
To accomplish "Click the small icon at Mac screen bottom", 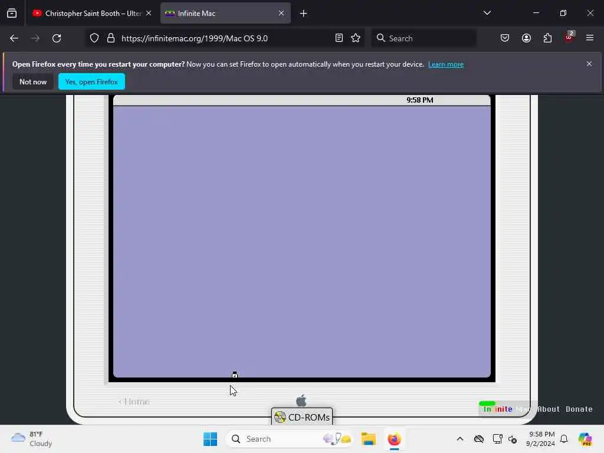I will [x=235, y=375].
